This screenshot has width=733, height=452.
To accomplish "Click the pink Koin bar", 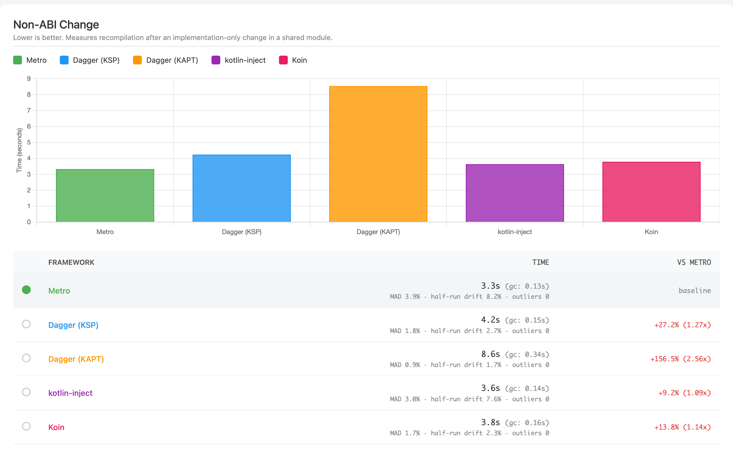I will [651, 192].
